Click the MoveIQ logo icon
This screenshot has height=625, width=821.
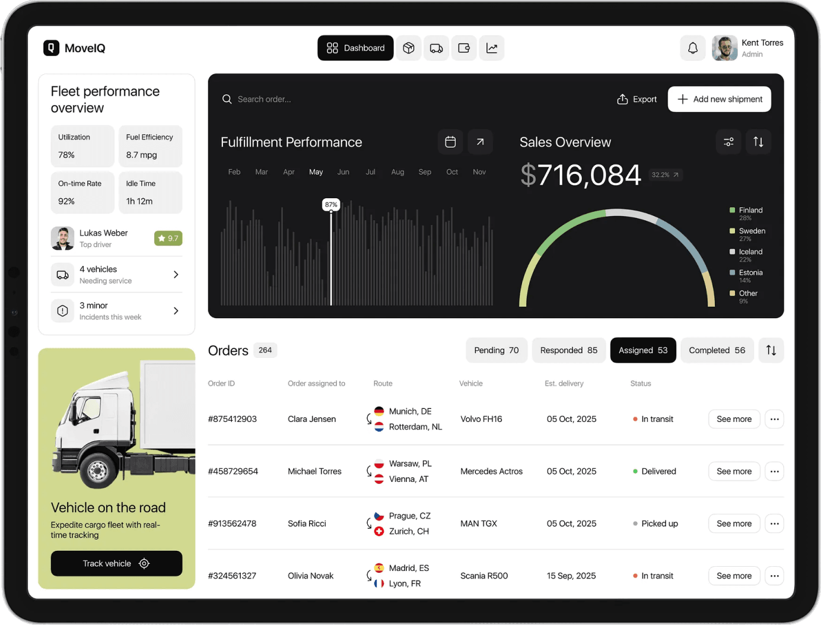click(51, 48)
